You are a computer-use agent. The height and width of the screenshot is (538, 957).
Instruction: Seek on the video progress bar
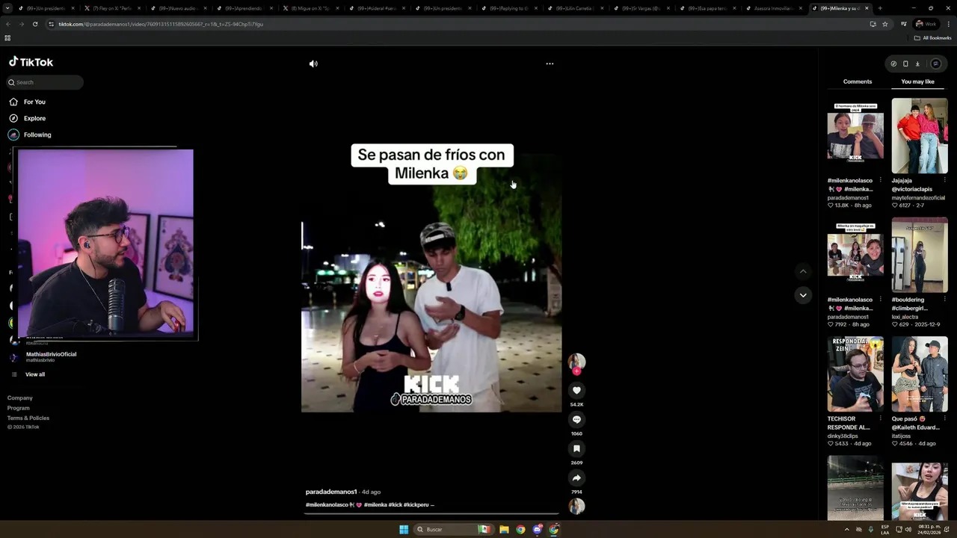[431, 514]
